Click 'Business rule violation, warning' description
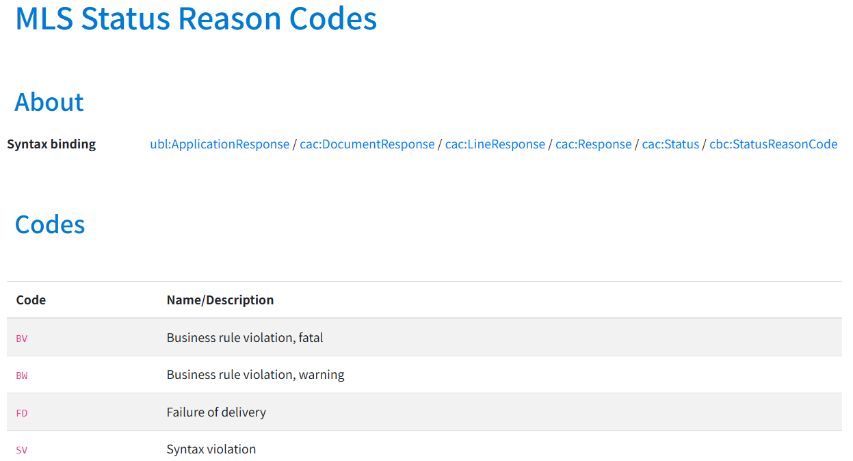This screenshot has width=853, height=461. pyautogui.click(x=256, y=375)
